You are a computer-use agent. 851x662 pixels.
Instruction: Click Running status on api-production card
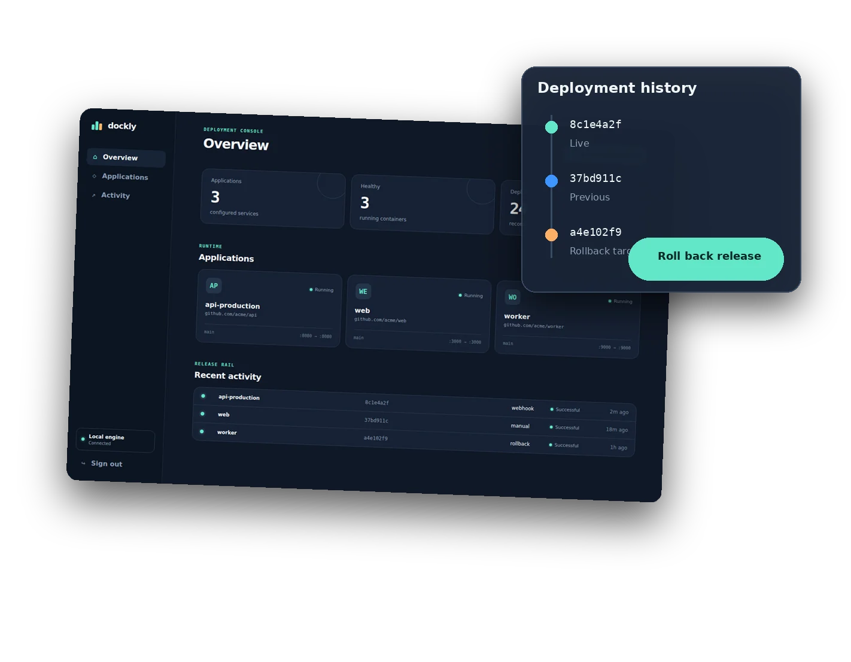321,290
